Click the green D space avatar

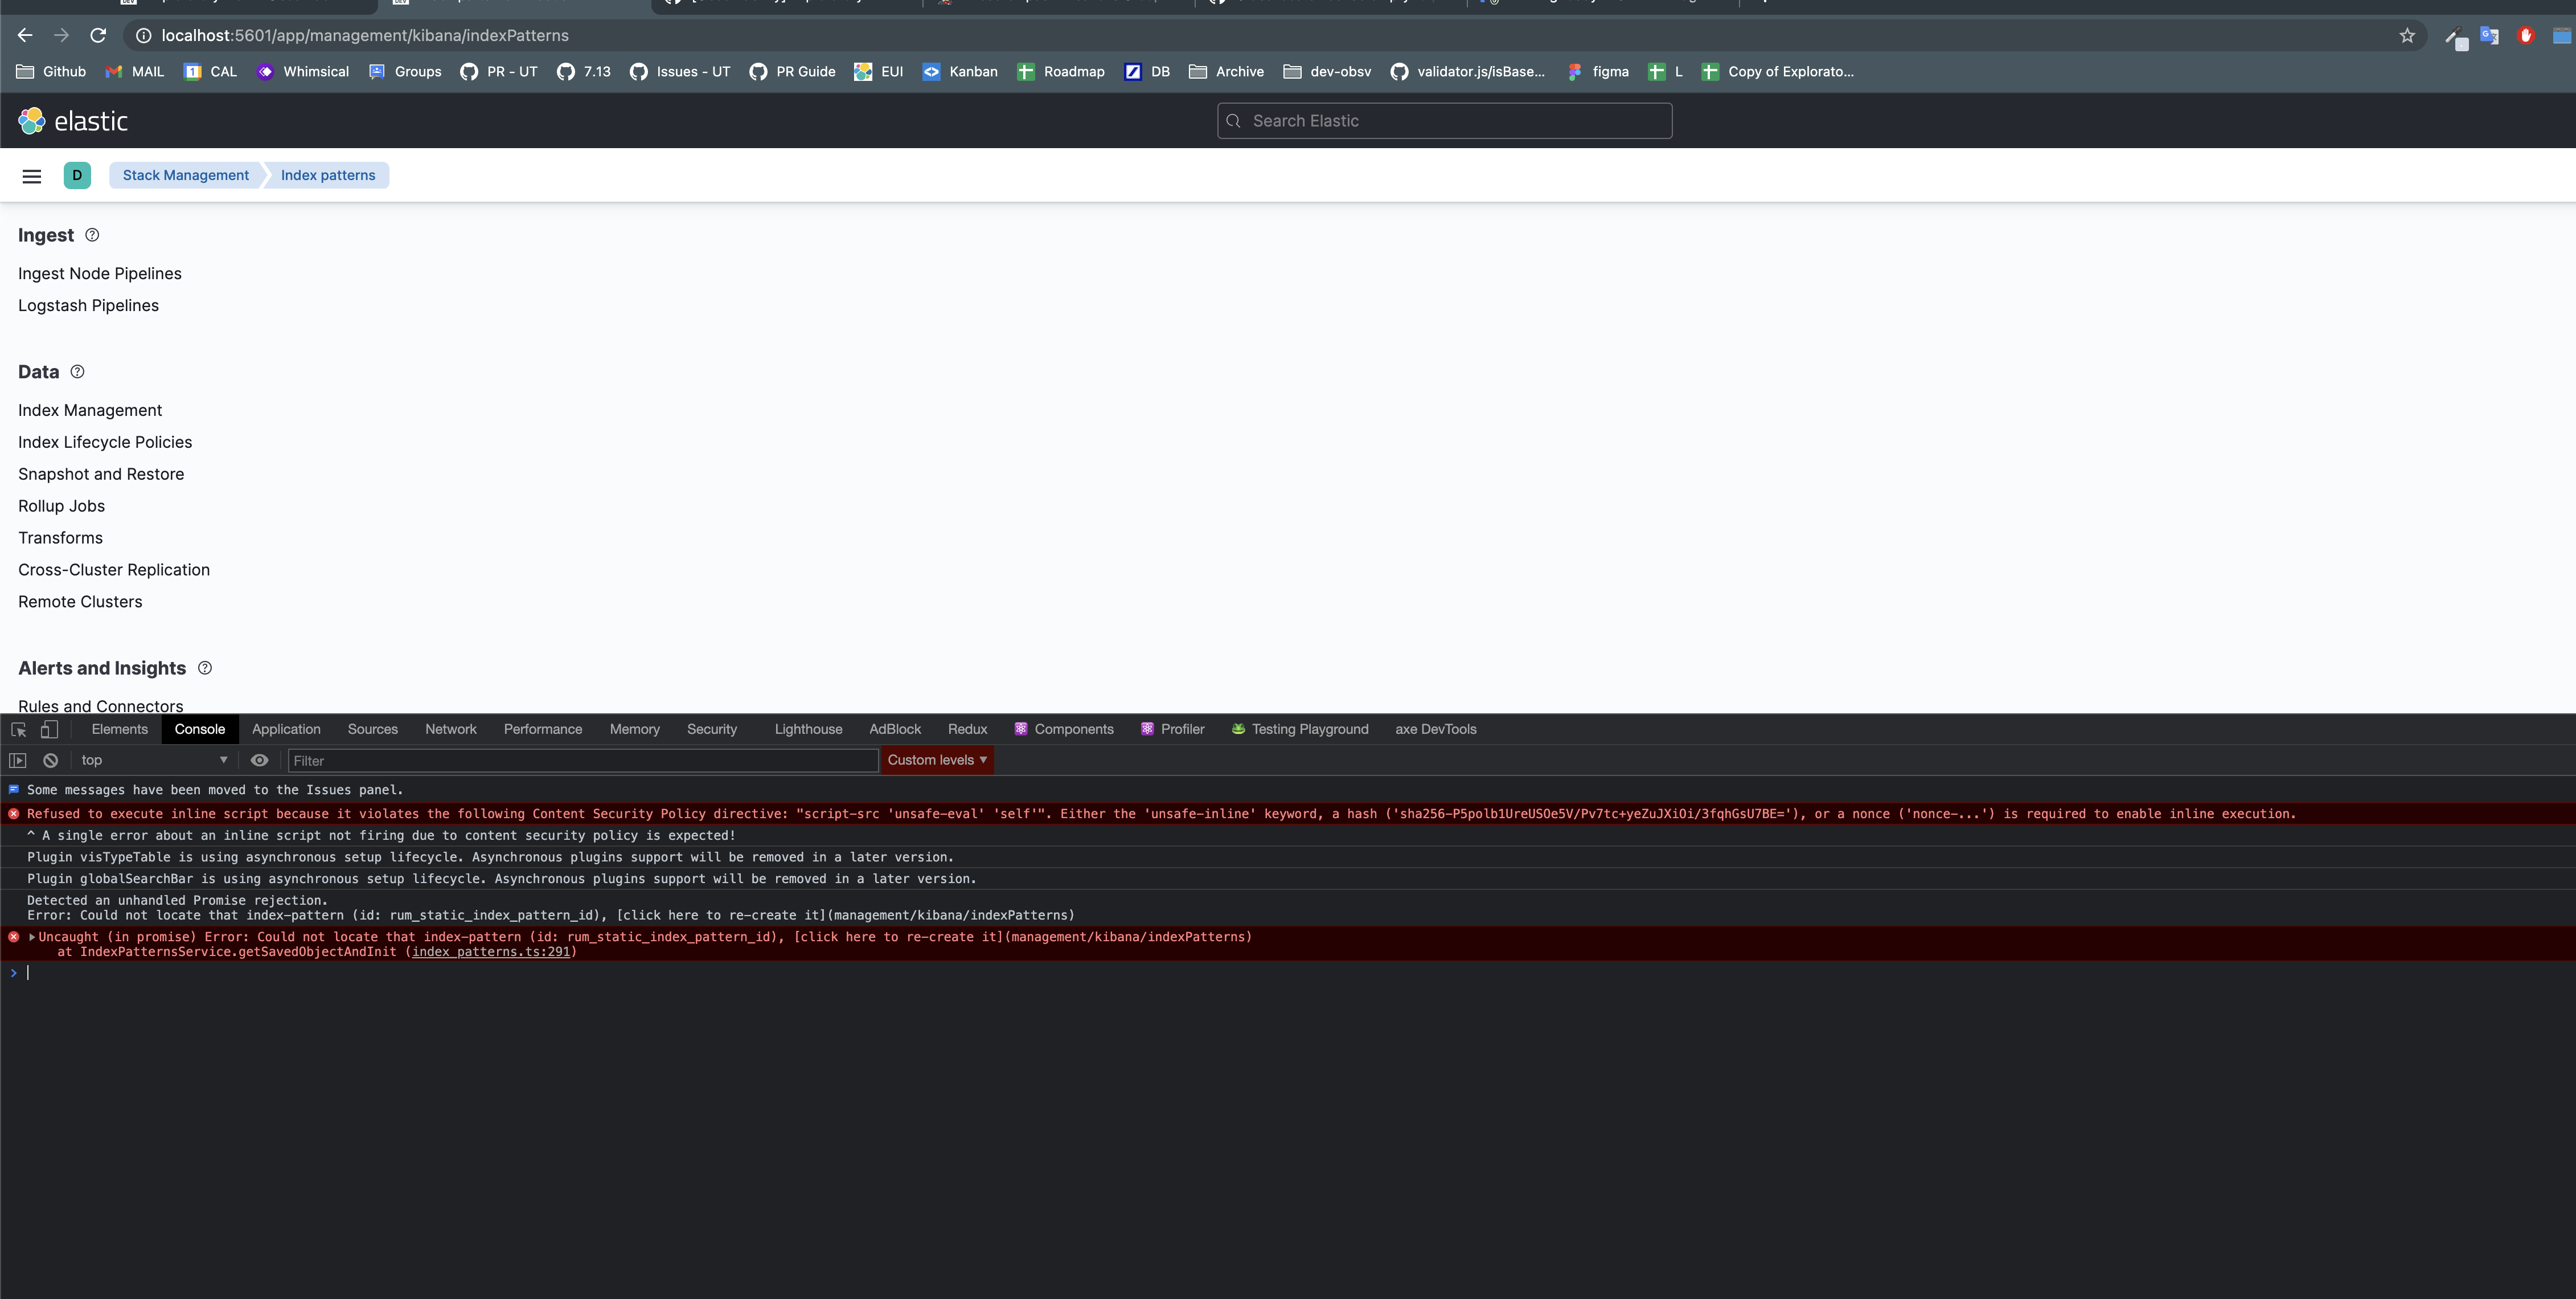(x=77, y=175)
